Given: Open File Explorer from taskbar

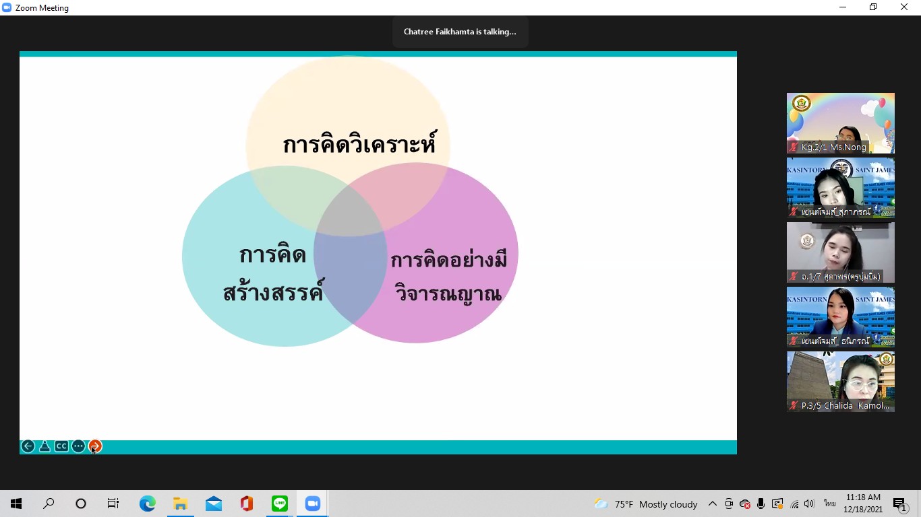Looking at the screenshot, I should (180, 504).
